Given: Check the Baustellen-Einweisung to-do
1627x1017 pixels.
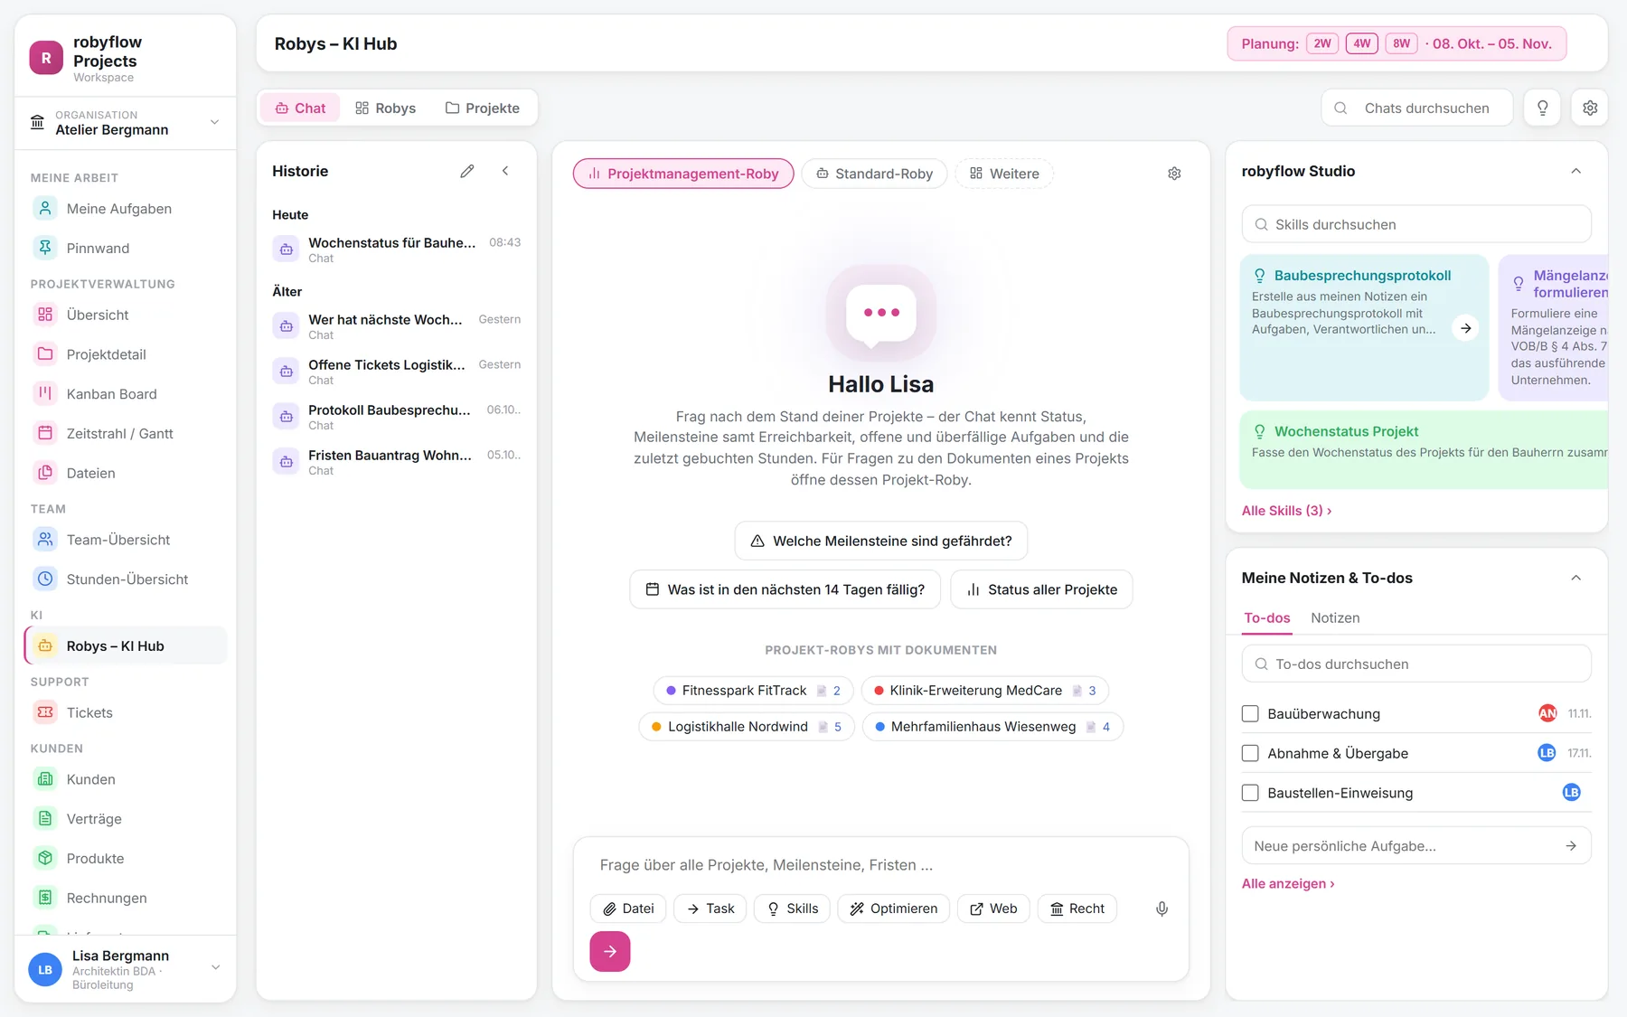Looking at the screenshot, I should pos(1250,793).
